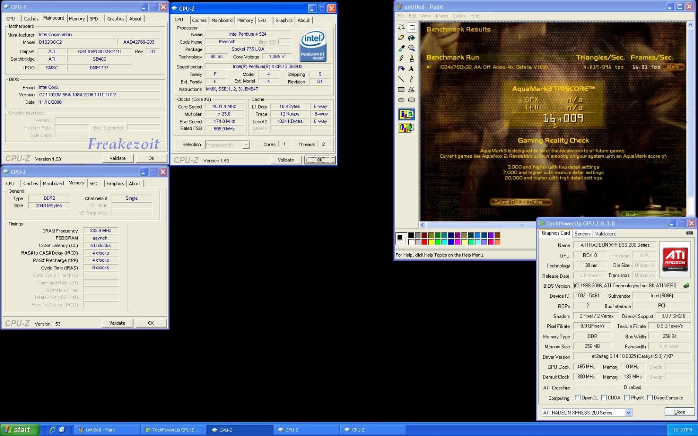Open the Image menu in Paint
This screenshot has height=436, width=698.
[x=441, y=16]
